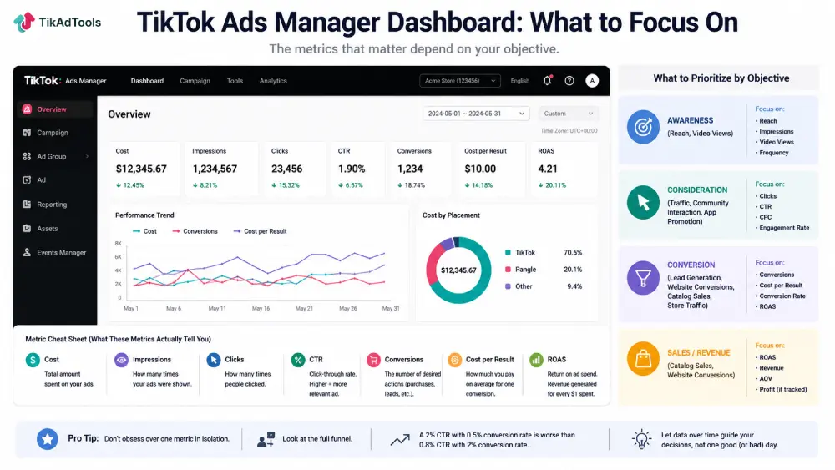Click the Events Manager sidebar icon
This screenshot has height=470, width=835.
(x=28, y=252)
